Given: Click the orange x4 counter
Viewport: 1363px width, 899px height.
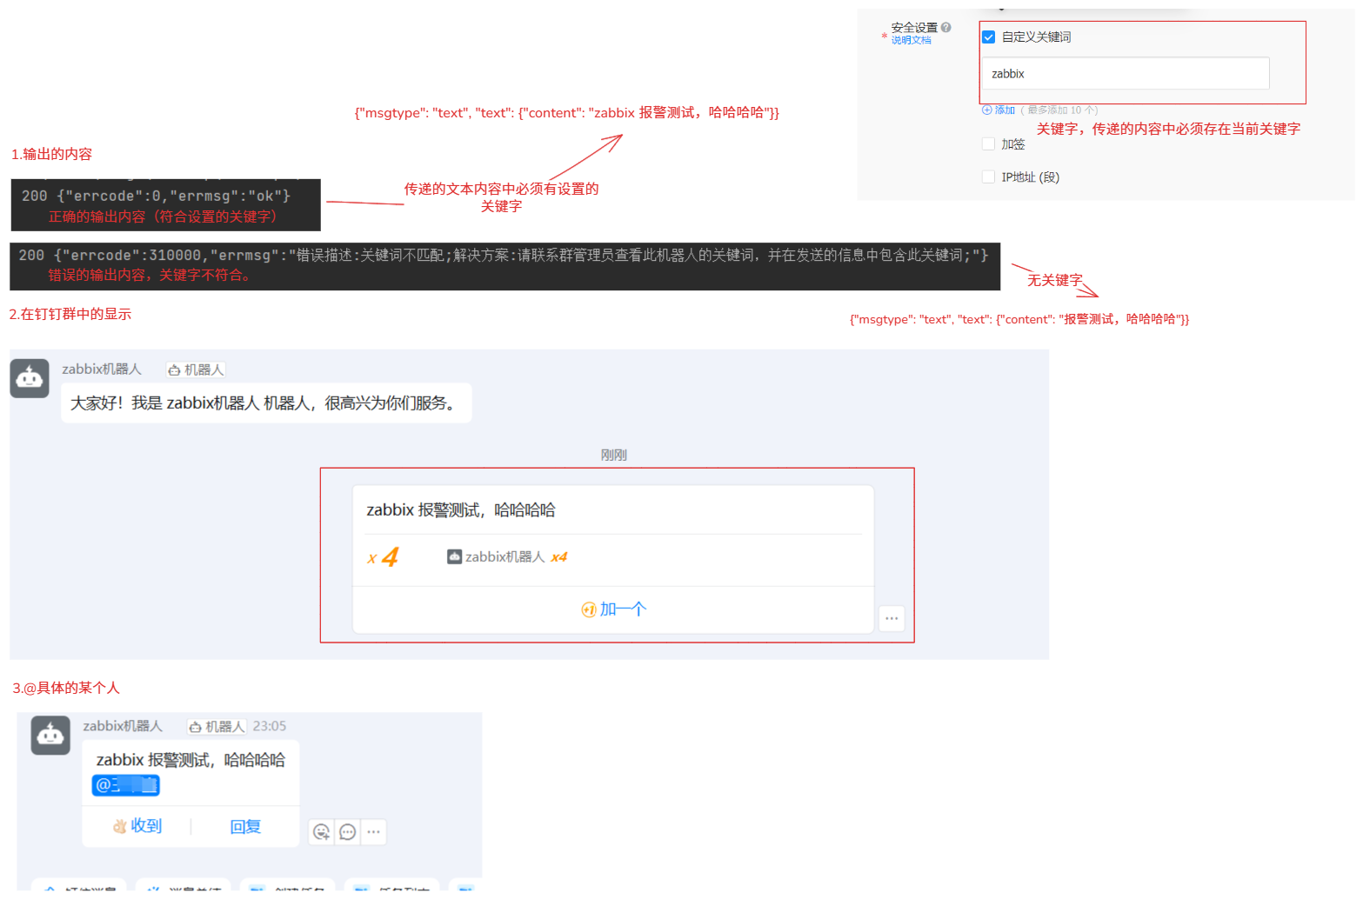Looking at the screenshot, I should pos(383,557).
